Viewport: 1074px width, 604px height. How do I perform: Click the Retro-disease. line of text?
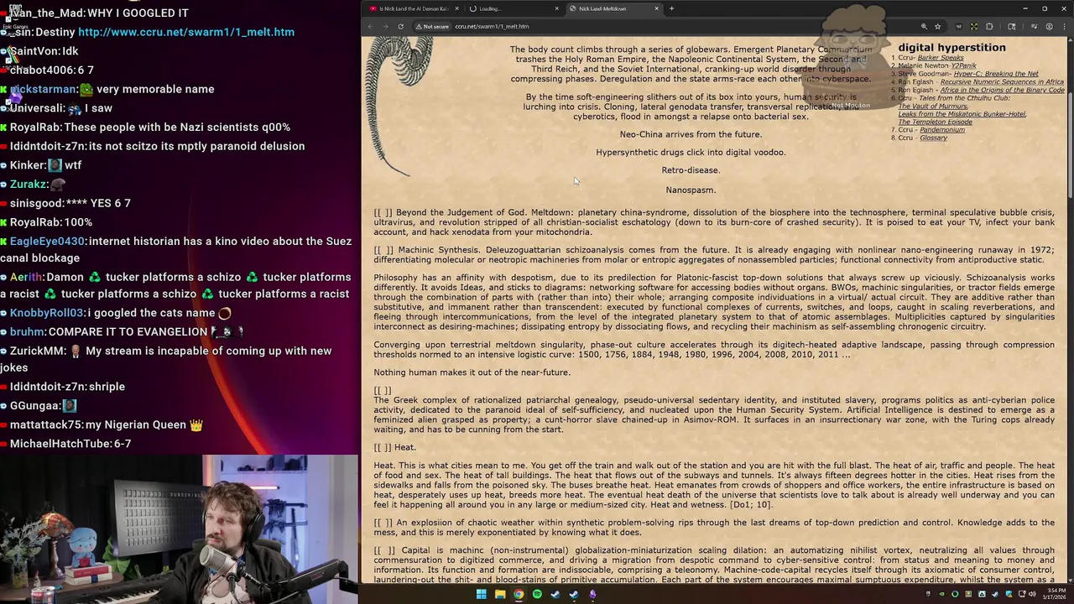[x=691, y=170]
